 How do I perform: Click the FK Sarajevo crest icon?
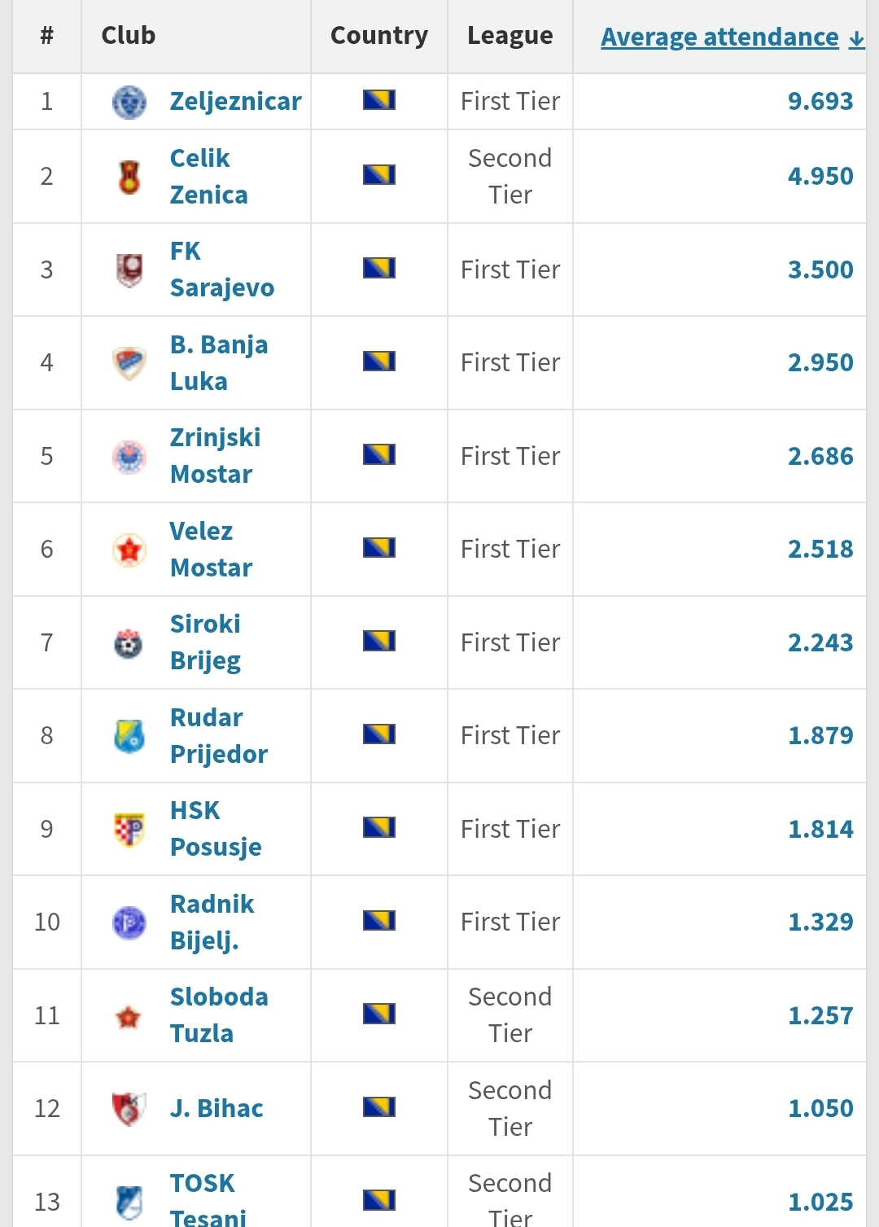click(x=129, y=270)
